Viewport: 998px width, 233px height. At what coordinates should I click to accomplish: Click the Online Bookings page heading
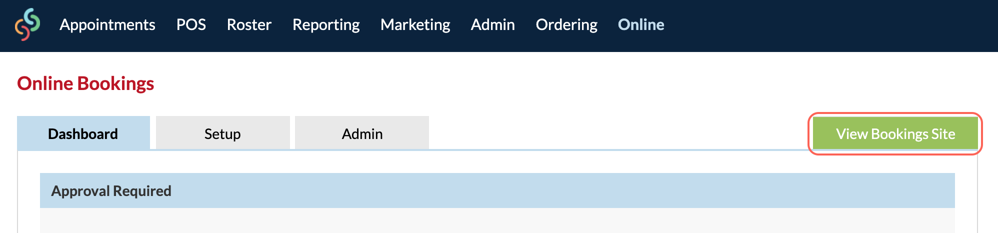pos(85,83)
